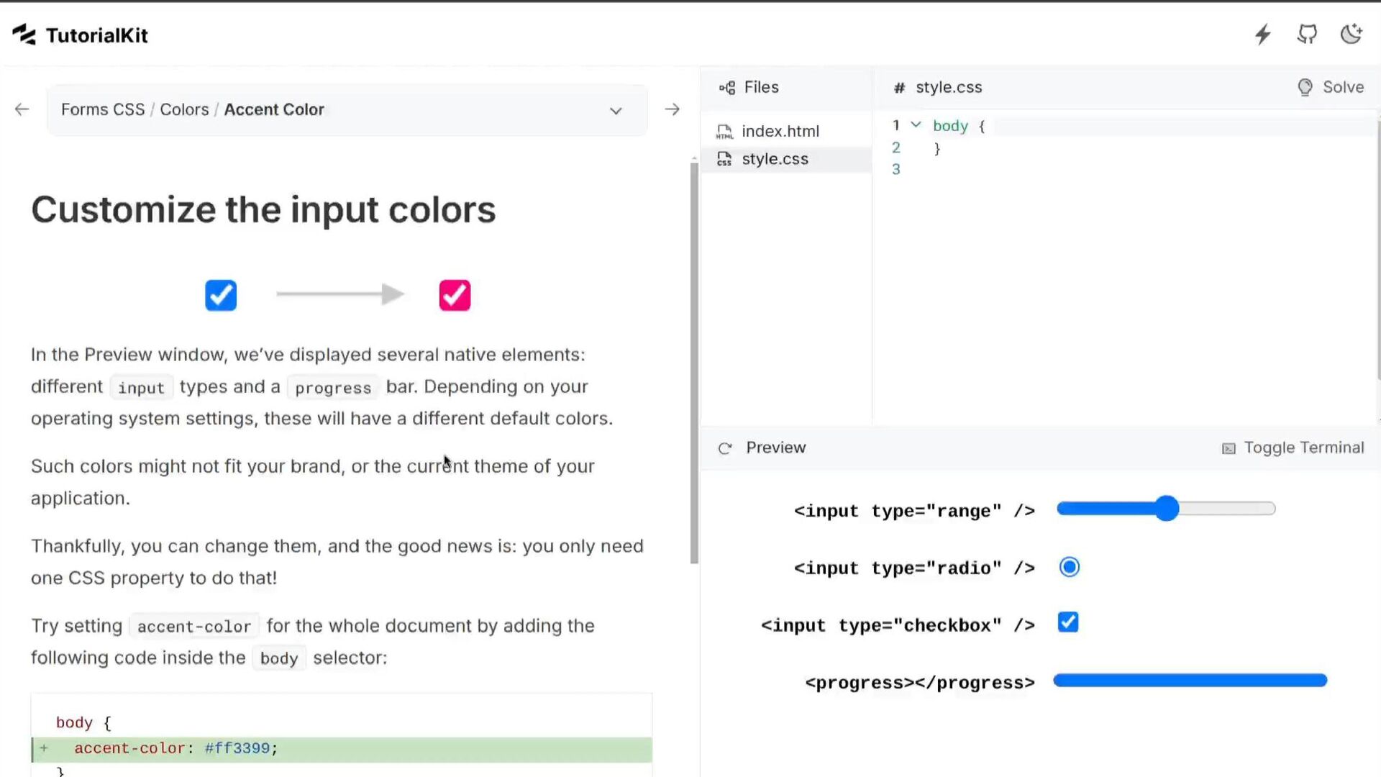Collapse the body rule fold arrow
Screen dimensions: 1381x777
click(x=916, y=125)
